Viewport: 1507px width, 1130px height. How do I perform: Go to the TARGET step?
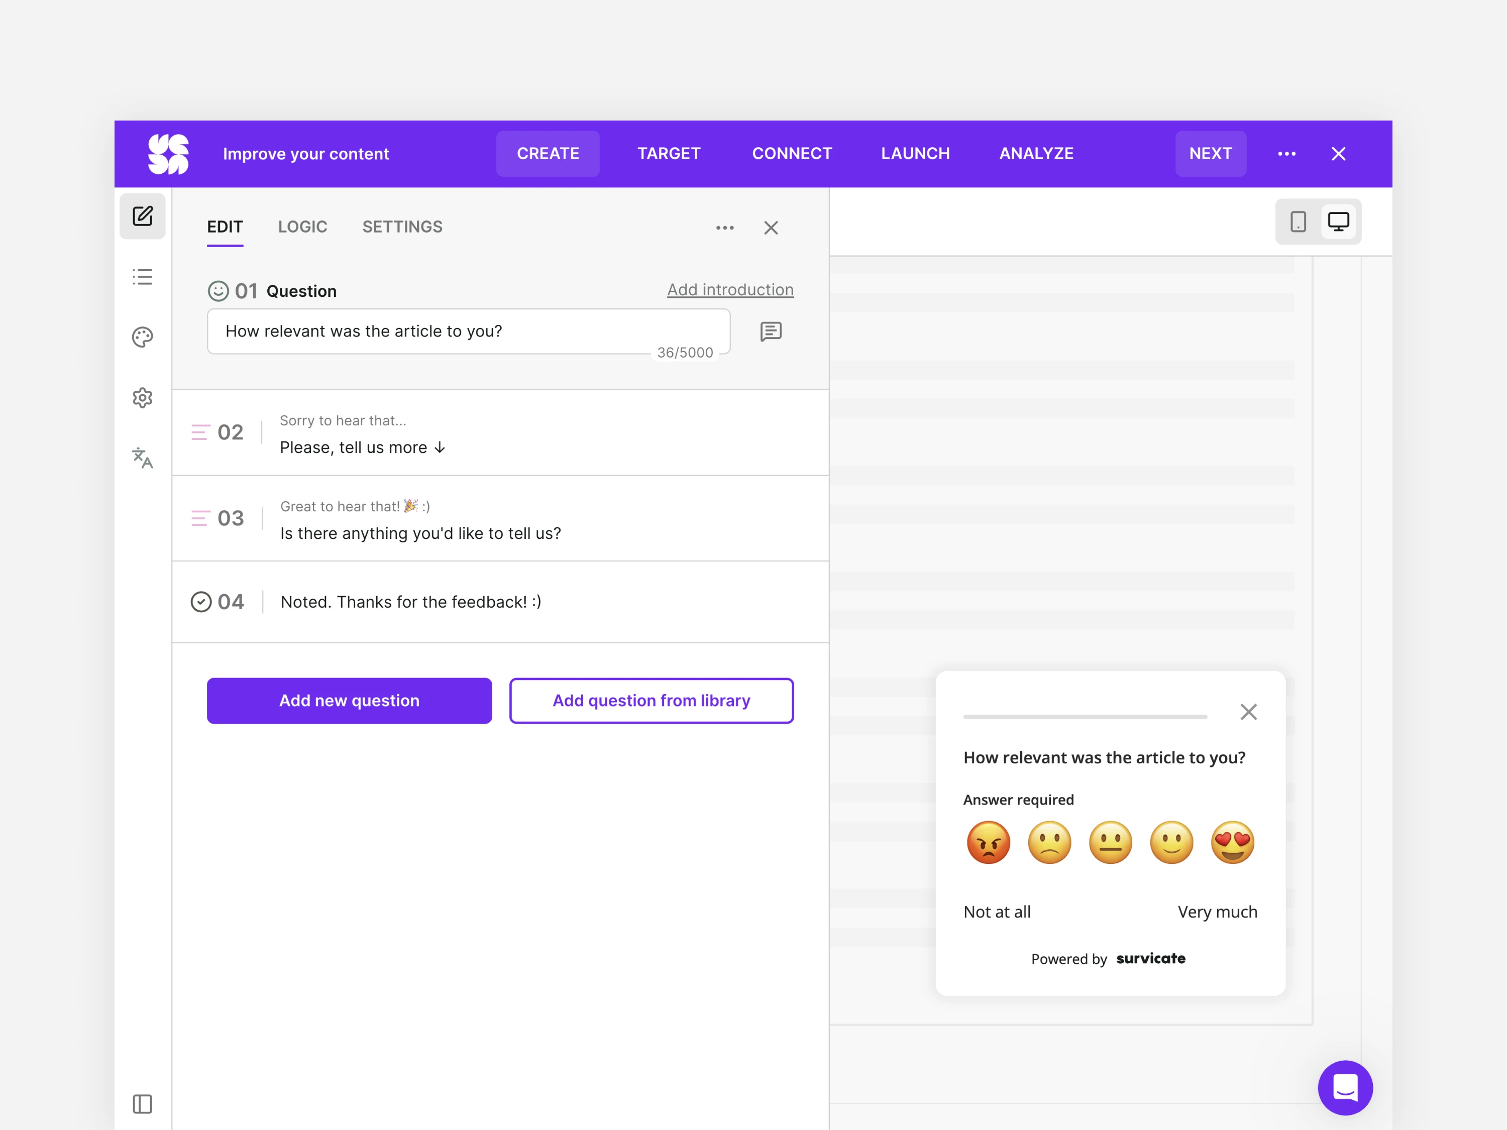pyautogui.click(x=668, y=154)
